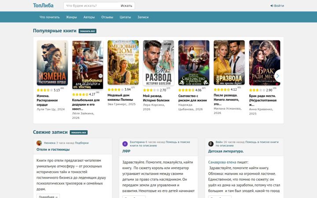Open 'Сватовство с риском для жизни' cover
317x198 pixels.
(194, 63)
